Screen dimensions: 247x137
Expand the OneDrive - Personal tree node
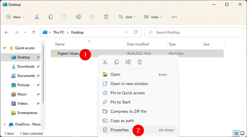click(x=5, y=124)
